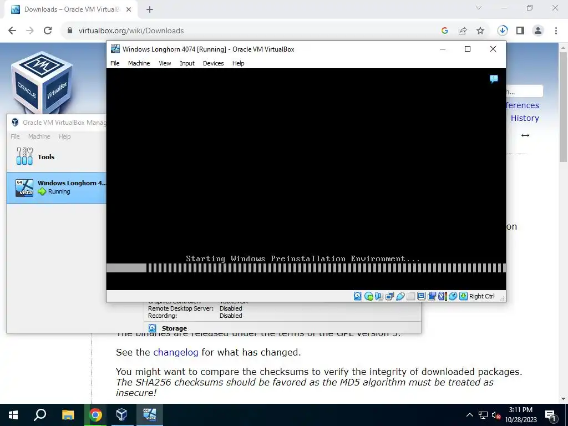Click the Tools icon in VirtualBox Manager
The height and width of the screenshot is (426, 568).
click(24, 156)
